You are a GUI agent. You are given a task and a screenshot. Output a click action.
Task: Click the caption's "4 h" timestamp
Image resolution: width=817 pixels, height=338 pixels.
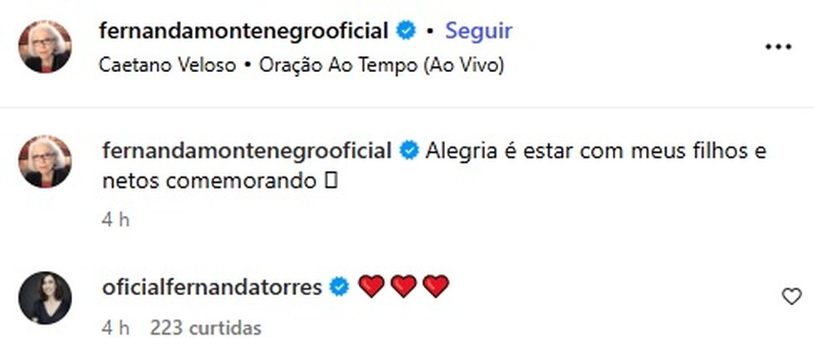pyautogui.click(x=115, y=220)
